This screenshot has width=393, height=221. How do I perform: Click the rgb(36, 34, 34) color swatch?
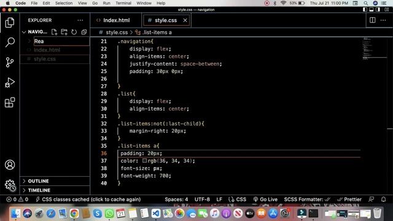(144, 161)
